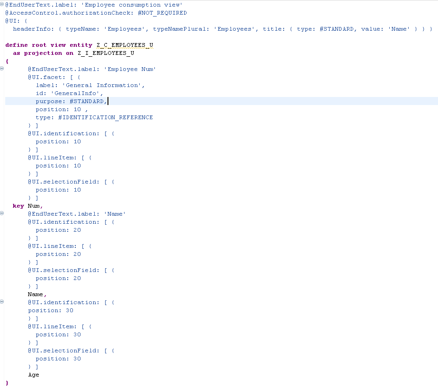This screenshot has height=386, width=438.
Task: Click the opening brace after projection line
Action: pos(7,61)
